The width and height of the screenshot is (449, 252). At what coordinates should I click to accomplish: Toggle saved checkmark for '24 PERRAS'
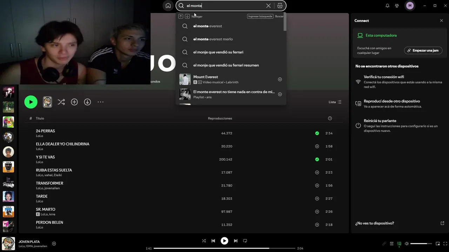point(317,133)
